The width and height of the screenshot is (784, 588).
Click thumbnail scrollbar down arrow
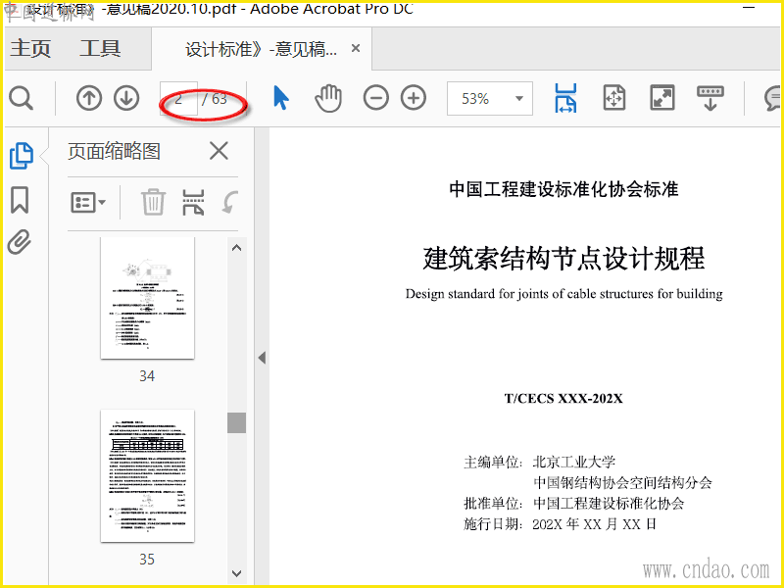coord(236,573)
